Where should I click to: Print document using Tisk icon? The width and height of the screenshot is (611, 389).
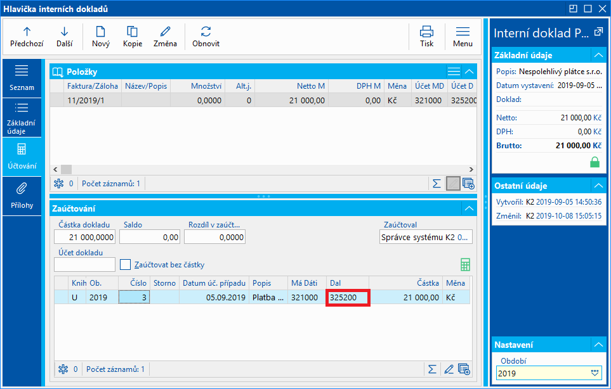pos(427,37)
